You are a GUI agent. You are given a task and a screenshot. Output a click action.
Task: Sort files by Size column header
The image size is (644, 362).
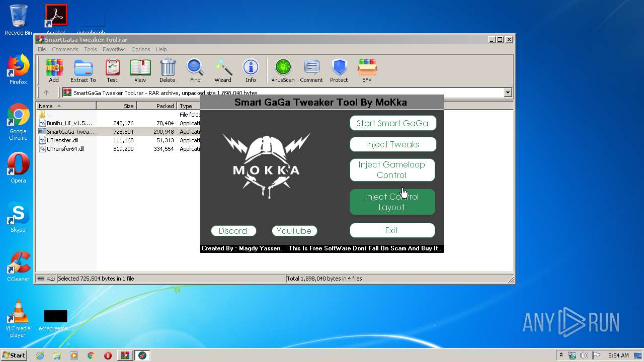(x=117, y=106)
